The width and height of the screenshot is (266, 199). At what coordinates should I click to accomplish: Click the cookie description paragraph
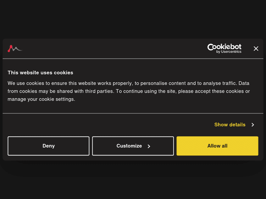coord(129,91)
